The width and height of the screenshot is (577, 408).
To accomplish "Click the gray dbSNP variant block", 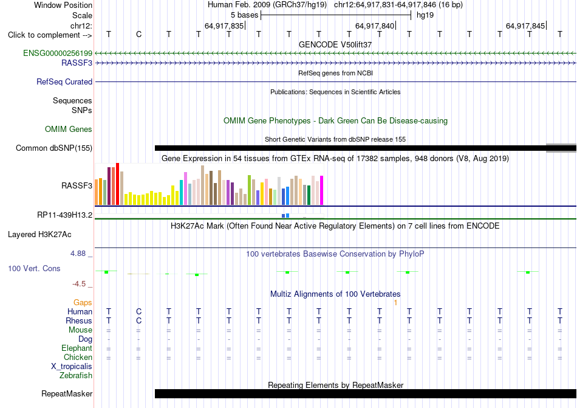I will 561,148.
